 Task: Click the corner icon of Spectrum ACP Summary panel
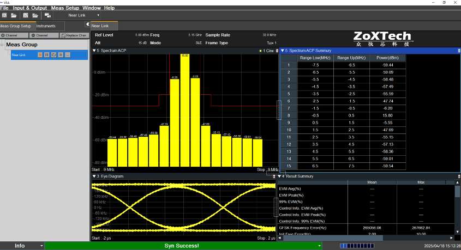click(459, 51)
